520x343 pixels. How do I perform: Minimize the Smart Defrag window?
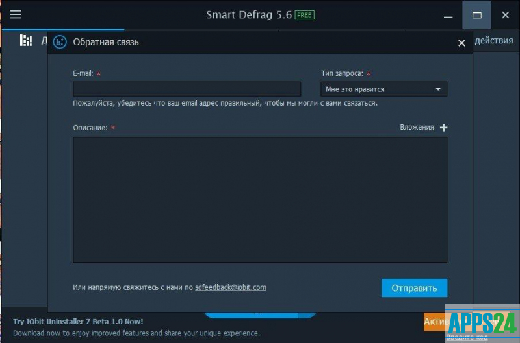tap(448, 15)
